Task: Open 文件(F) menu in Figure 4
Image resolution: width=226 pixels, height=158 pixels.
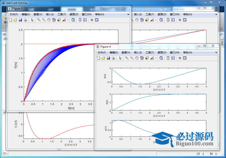Action: click(102, 52)
